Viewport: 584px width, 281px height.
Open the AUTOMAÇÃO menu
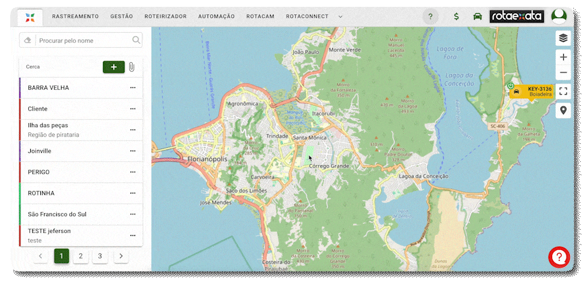[x=217, y=16]
